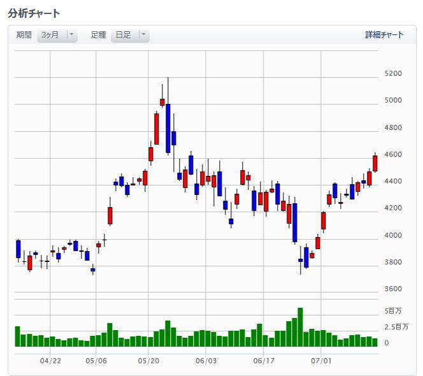Click the tallest green volume bar
This screenshot has height=376, width=423.
[300, 327]
